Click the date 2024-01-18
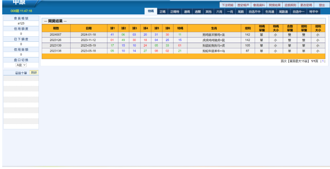Viewport: 330px width, 169px height. click(88, 35)
